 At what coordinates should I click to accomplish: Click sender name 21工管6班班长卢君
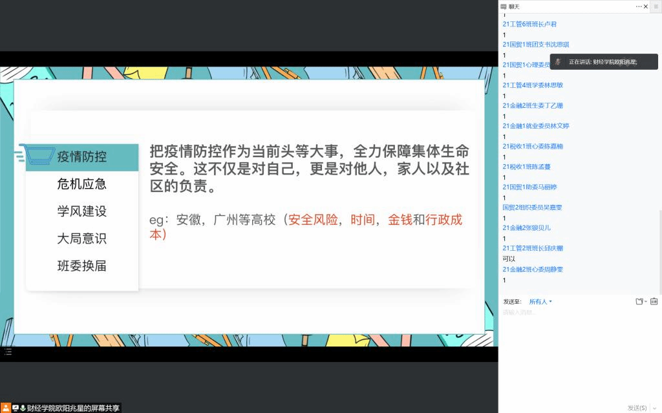point(529,24)
